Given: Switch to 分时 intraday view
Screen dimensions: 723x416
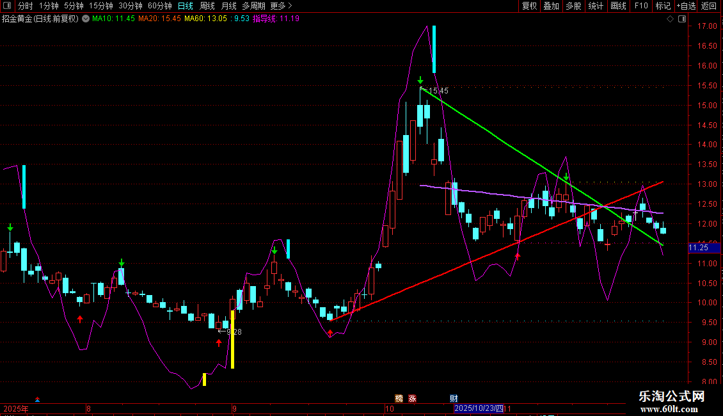Looking at the screenshot, I should coord(26,6).
